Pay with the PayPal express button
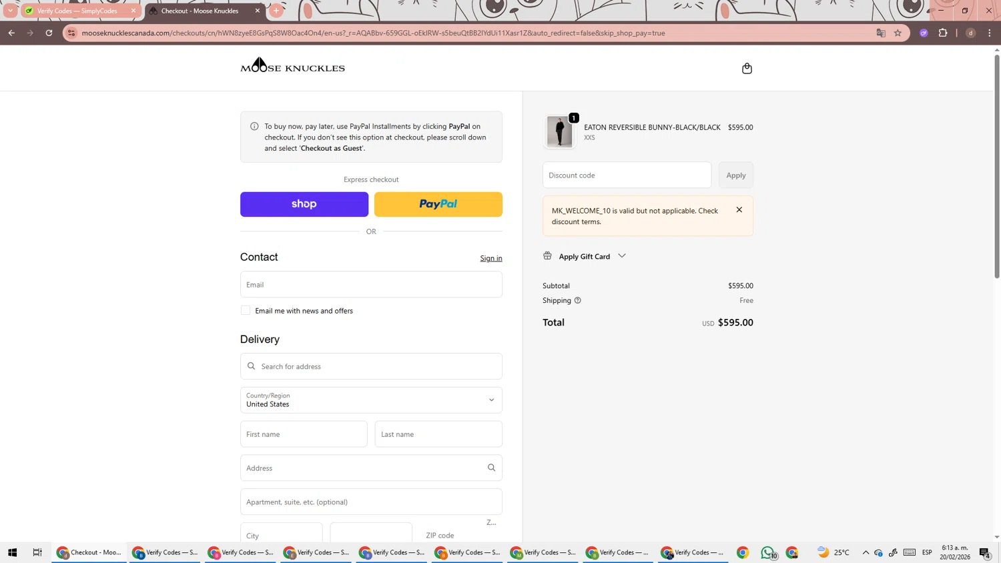The image size is (1001, 563). pyautogui.click(x=438, y=204)
